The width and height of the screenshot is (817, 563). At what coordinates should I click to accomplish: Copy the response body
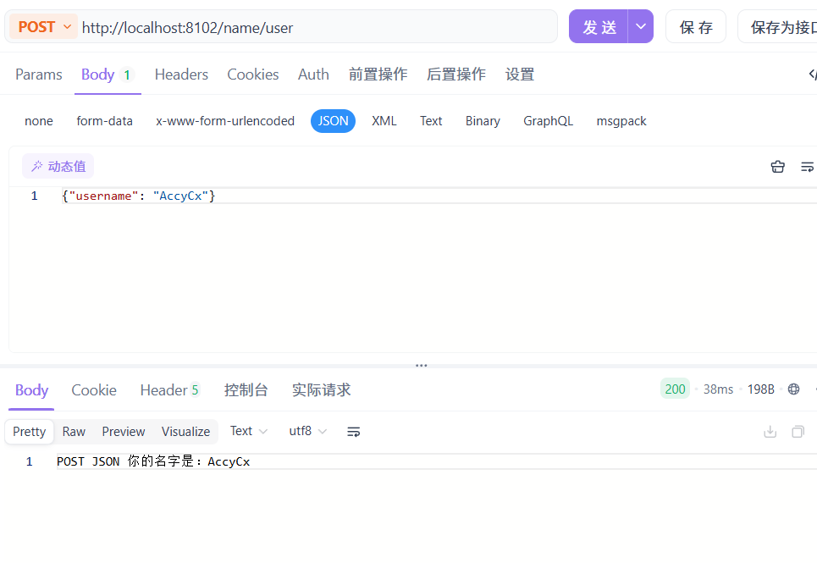(x=798, y=431)
